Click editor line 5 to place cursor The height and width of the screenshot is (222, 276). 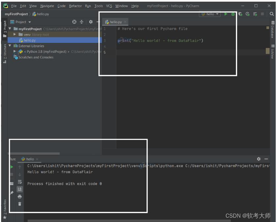(x=165, y=52)
